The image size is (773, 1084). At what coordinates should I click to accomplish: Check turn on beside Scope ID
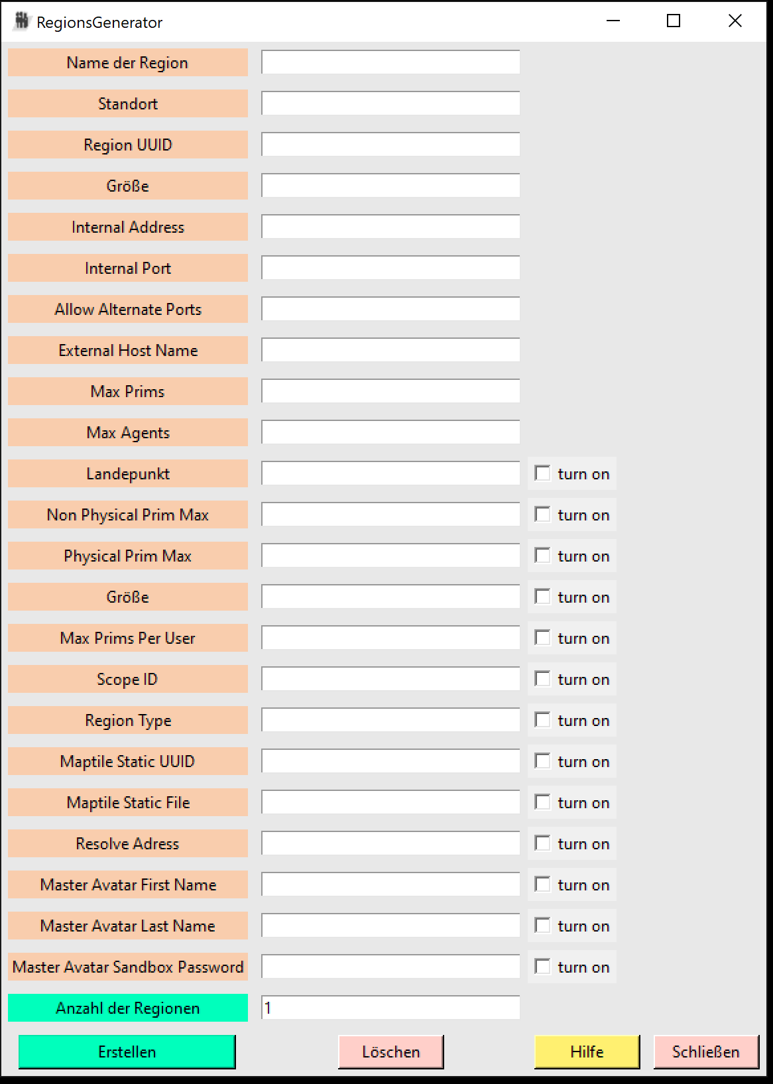pos(543,679)
